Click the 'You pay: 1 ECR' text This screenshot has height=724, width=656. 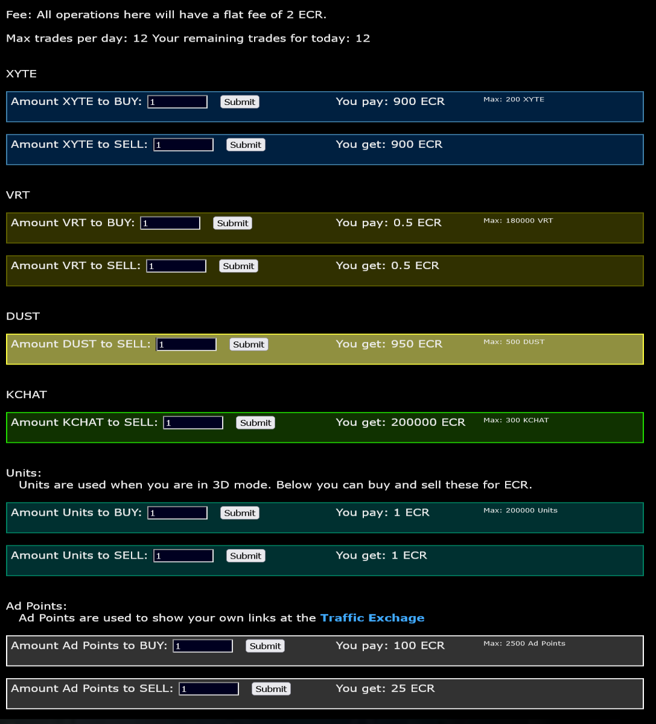click(x=383, y=512)
